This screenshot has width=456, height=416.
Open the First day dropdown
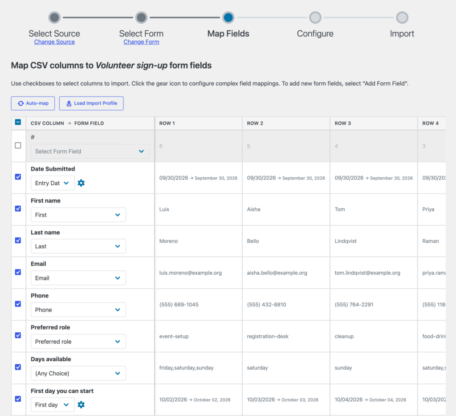(x=53, y=405)
